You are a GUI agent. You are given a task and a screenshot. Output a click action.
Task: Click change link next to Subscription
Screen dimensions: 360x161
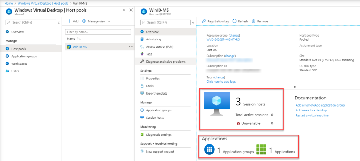click(x=230, y=56)
